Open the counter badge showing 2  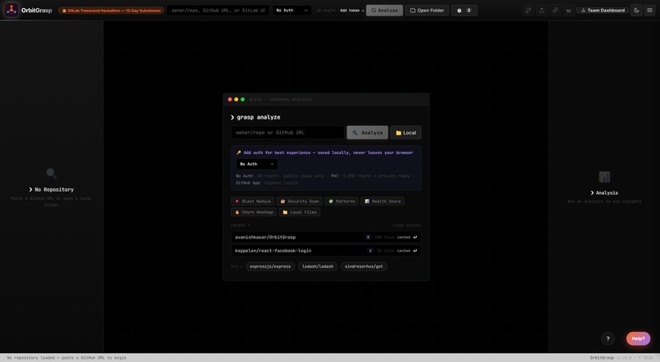463,11
